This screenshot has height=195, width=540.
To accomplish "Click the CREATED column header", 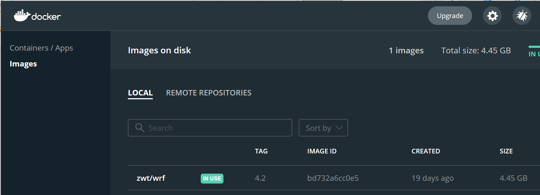I will (426, 151).
